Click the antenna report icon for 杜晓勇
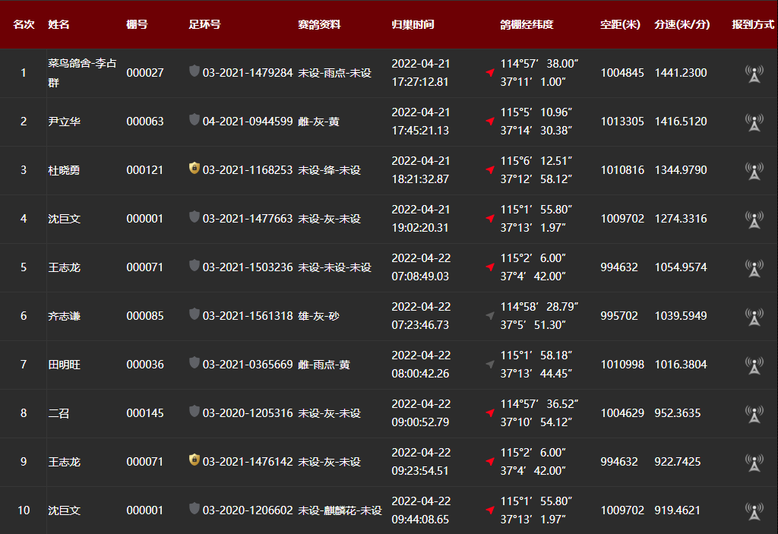The width and height of the screenshot is (778, 534). [x=754, y=171]
